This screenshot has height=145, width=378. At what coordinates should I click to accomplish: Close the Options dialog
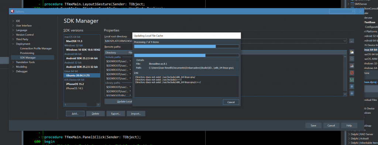pyautogui.click(x=361, y=11)
